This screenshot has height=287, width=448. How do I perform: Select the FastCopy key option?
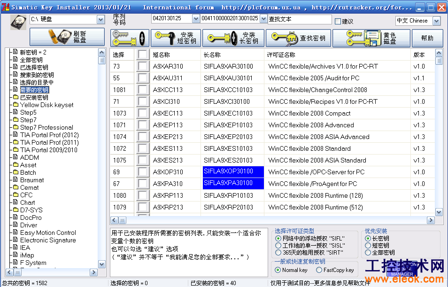click(x=319, y=270)
